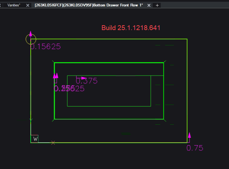Select the Bottom Drawer Front Row 1 tab
229x169 pixels.
pos(89,5)
